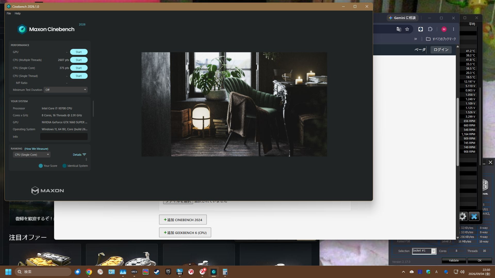Screen dimensions: 495x278
Task: Open the Windows Start menu
Action: [x=8, y=272]
